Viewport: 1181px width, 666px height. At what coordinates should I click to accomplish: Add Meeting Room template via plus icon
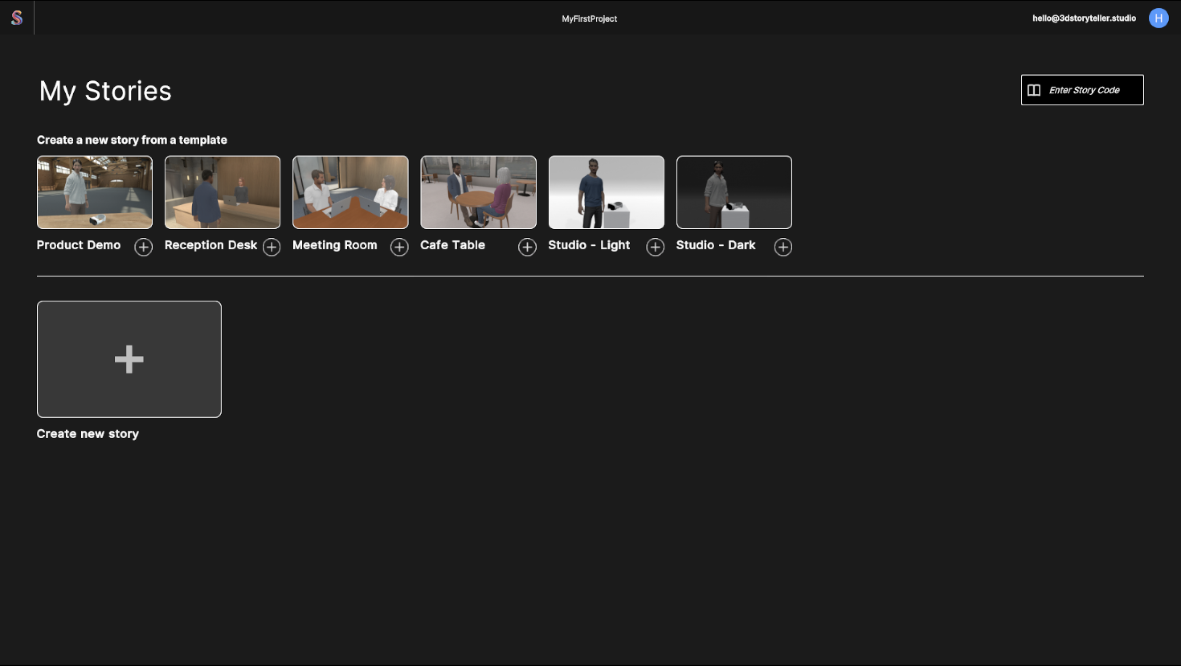(399, 247)
